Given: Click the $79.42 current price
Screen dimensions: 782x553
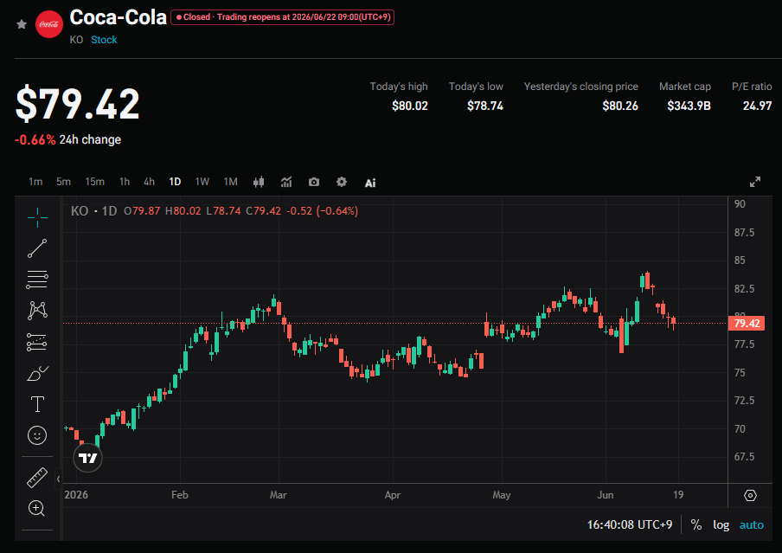Looking at the screenshot, I should tap(77, 104).
